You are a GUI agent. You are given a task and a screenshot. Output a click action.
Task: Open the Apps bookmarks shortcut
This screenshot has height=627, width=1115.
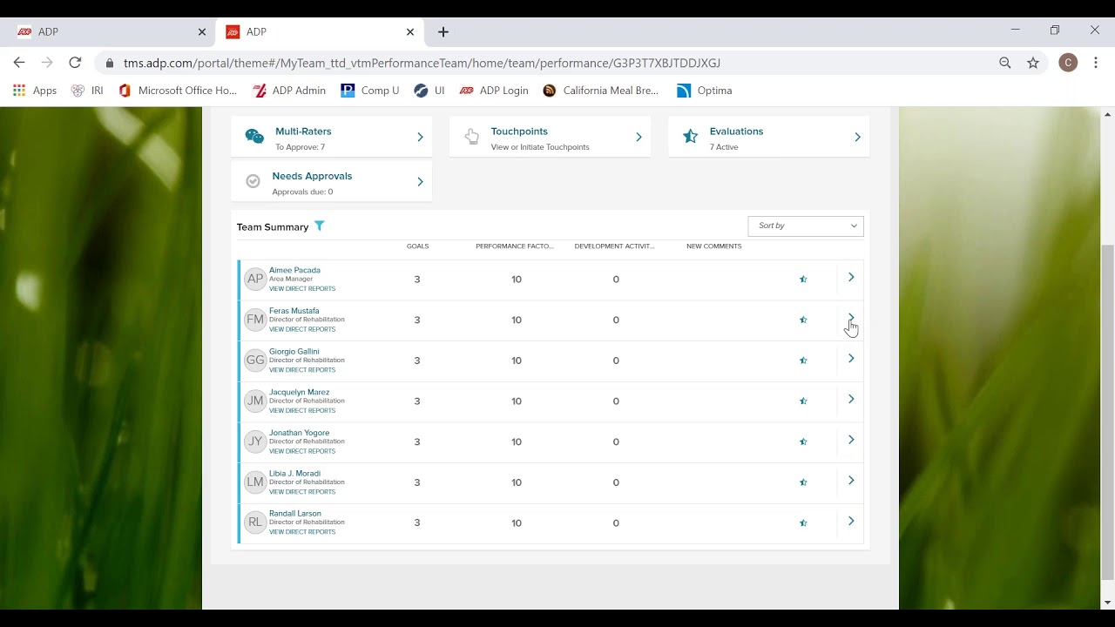click(35, 91)
